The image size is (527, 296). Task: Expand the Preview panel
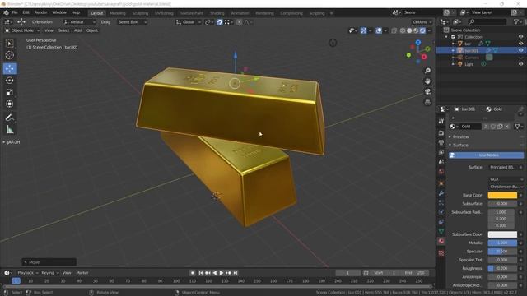460,137
